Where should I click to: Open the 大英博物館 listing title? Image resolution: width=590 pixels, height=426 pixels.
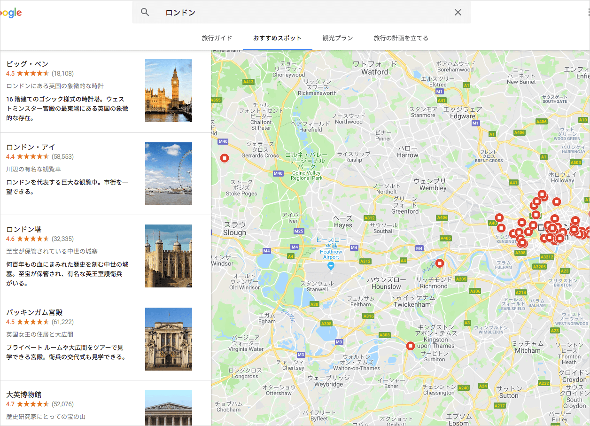tap(24, 395)
